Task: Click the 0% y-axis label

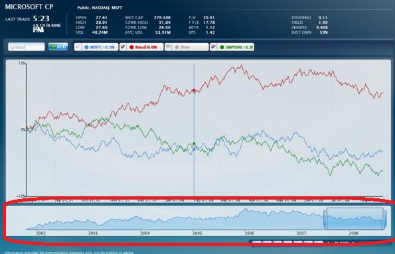Action: 23,130
